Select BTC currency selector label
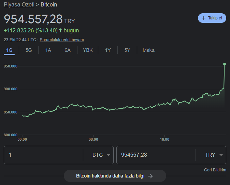 pyautogui.click(x=98, y=155)
